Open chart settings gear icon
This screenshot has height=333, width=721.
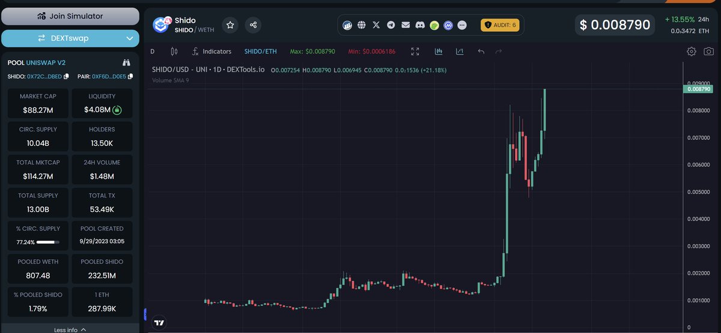tap(692, 52)
